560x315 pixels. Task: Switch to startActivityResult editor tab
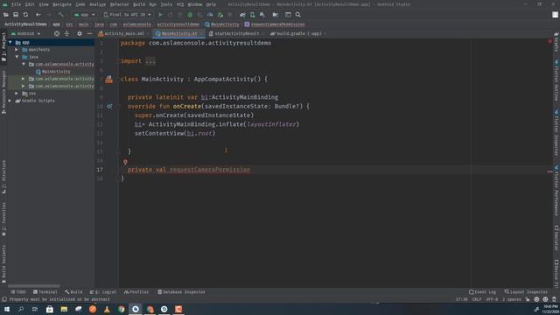pos(236,33)
